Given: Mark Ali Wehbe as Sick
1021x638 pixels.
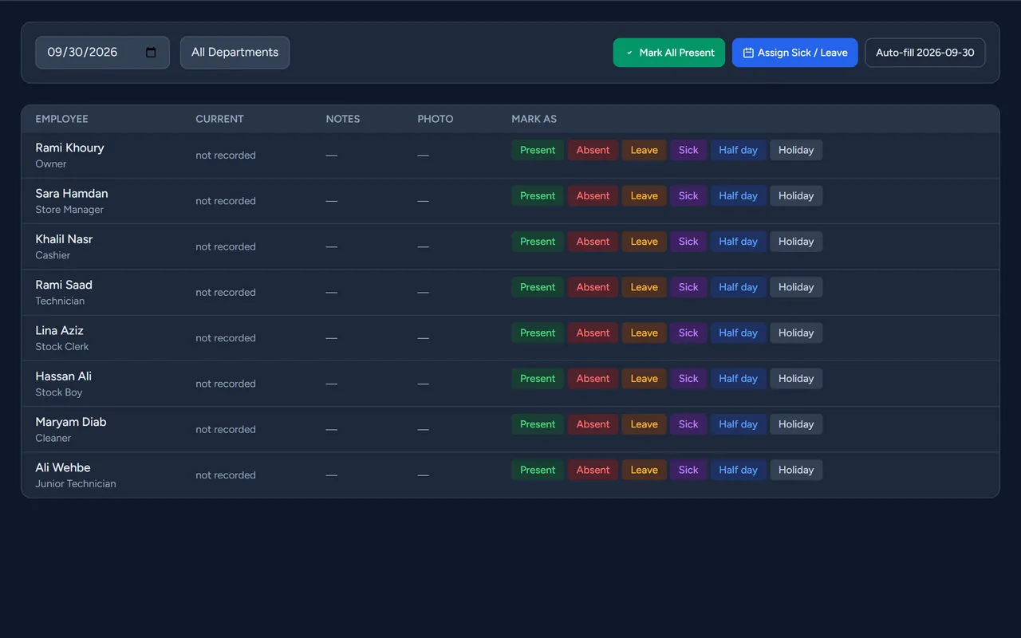Looking at the screenshot, I should pyautogui.click(x=688, y=470).
